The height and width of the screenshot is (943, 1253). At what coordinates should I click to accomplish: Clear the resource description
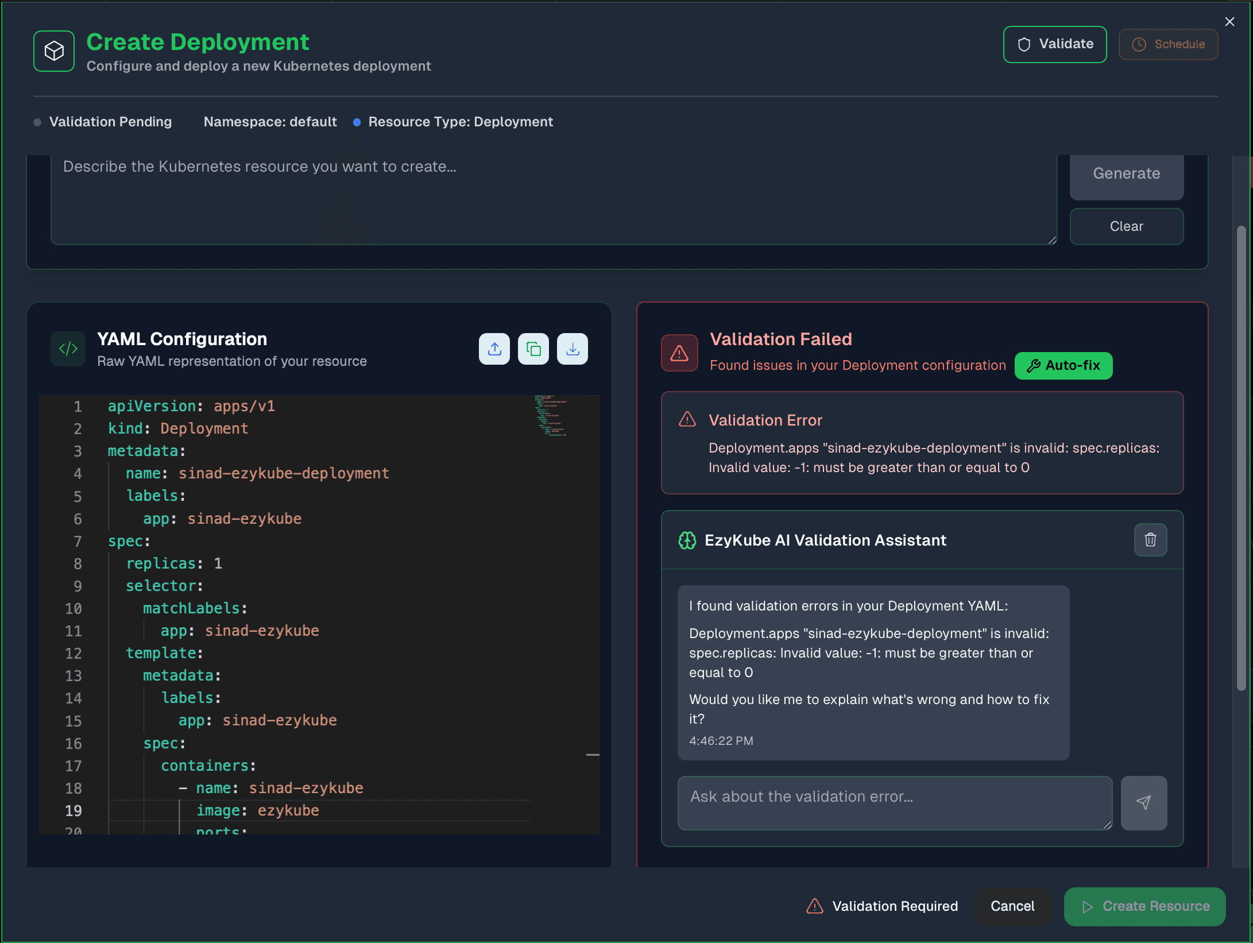1126,226
